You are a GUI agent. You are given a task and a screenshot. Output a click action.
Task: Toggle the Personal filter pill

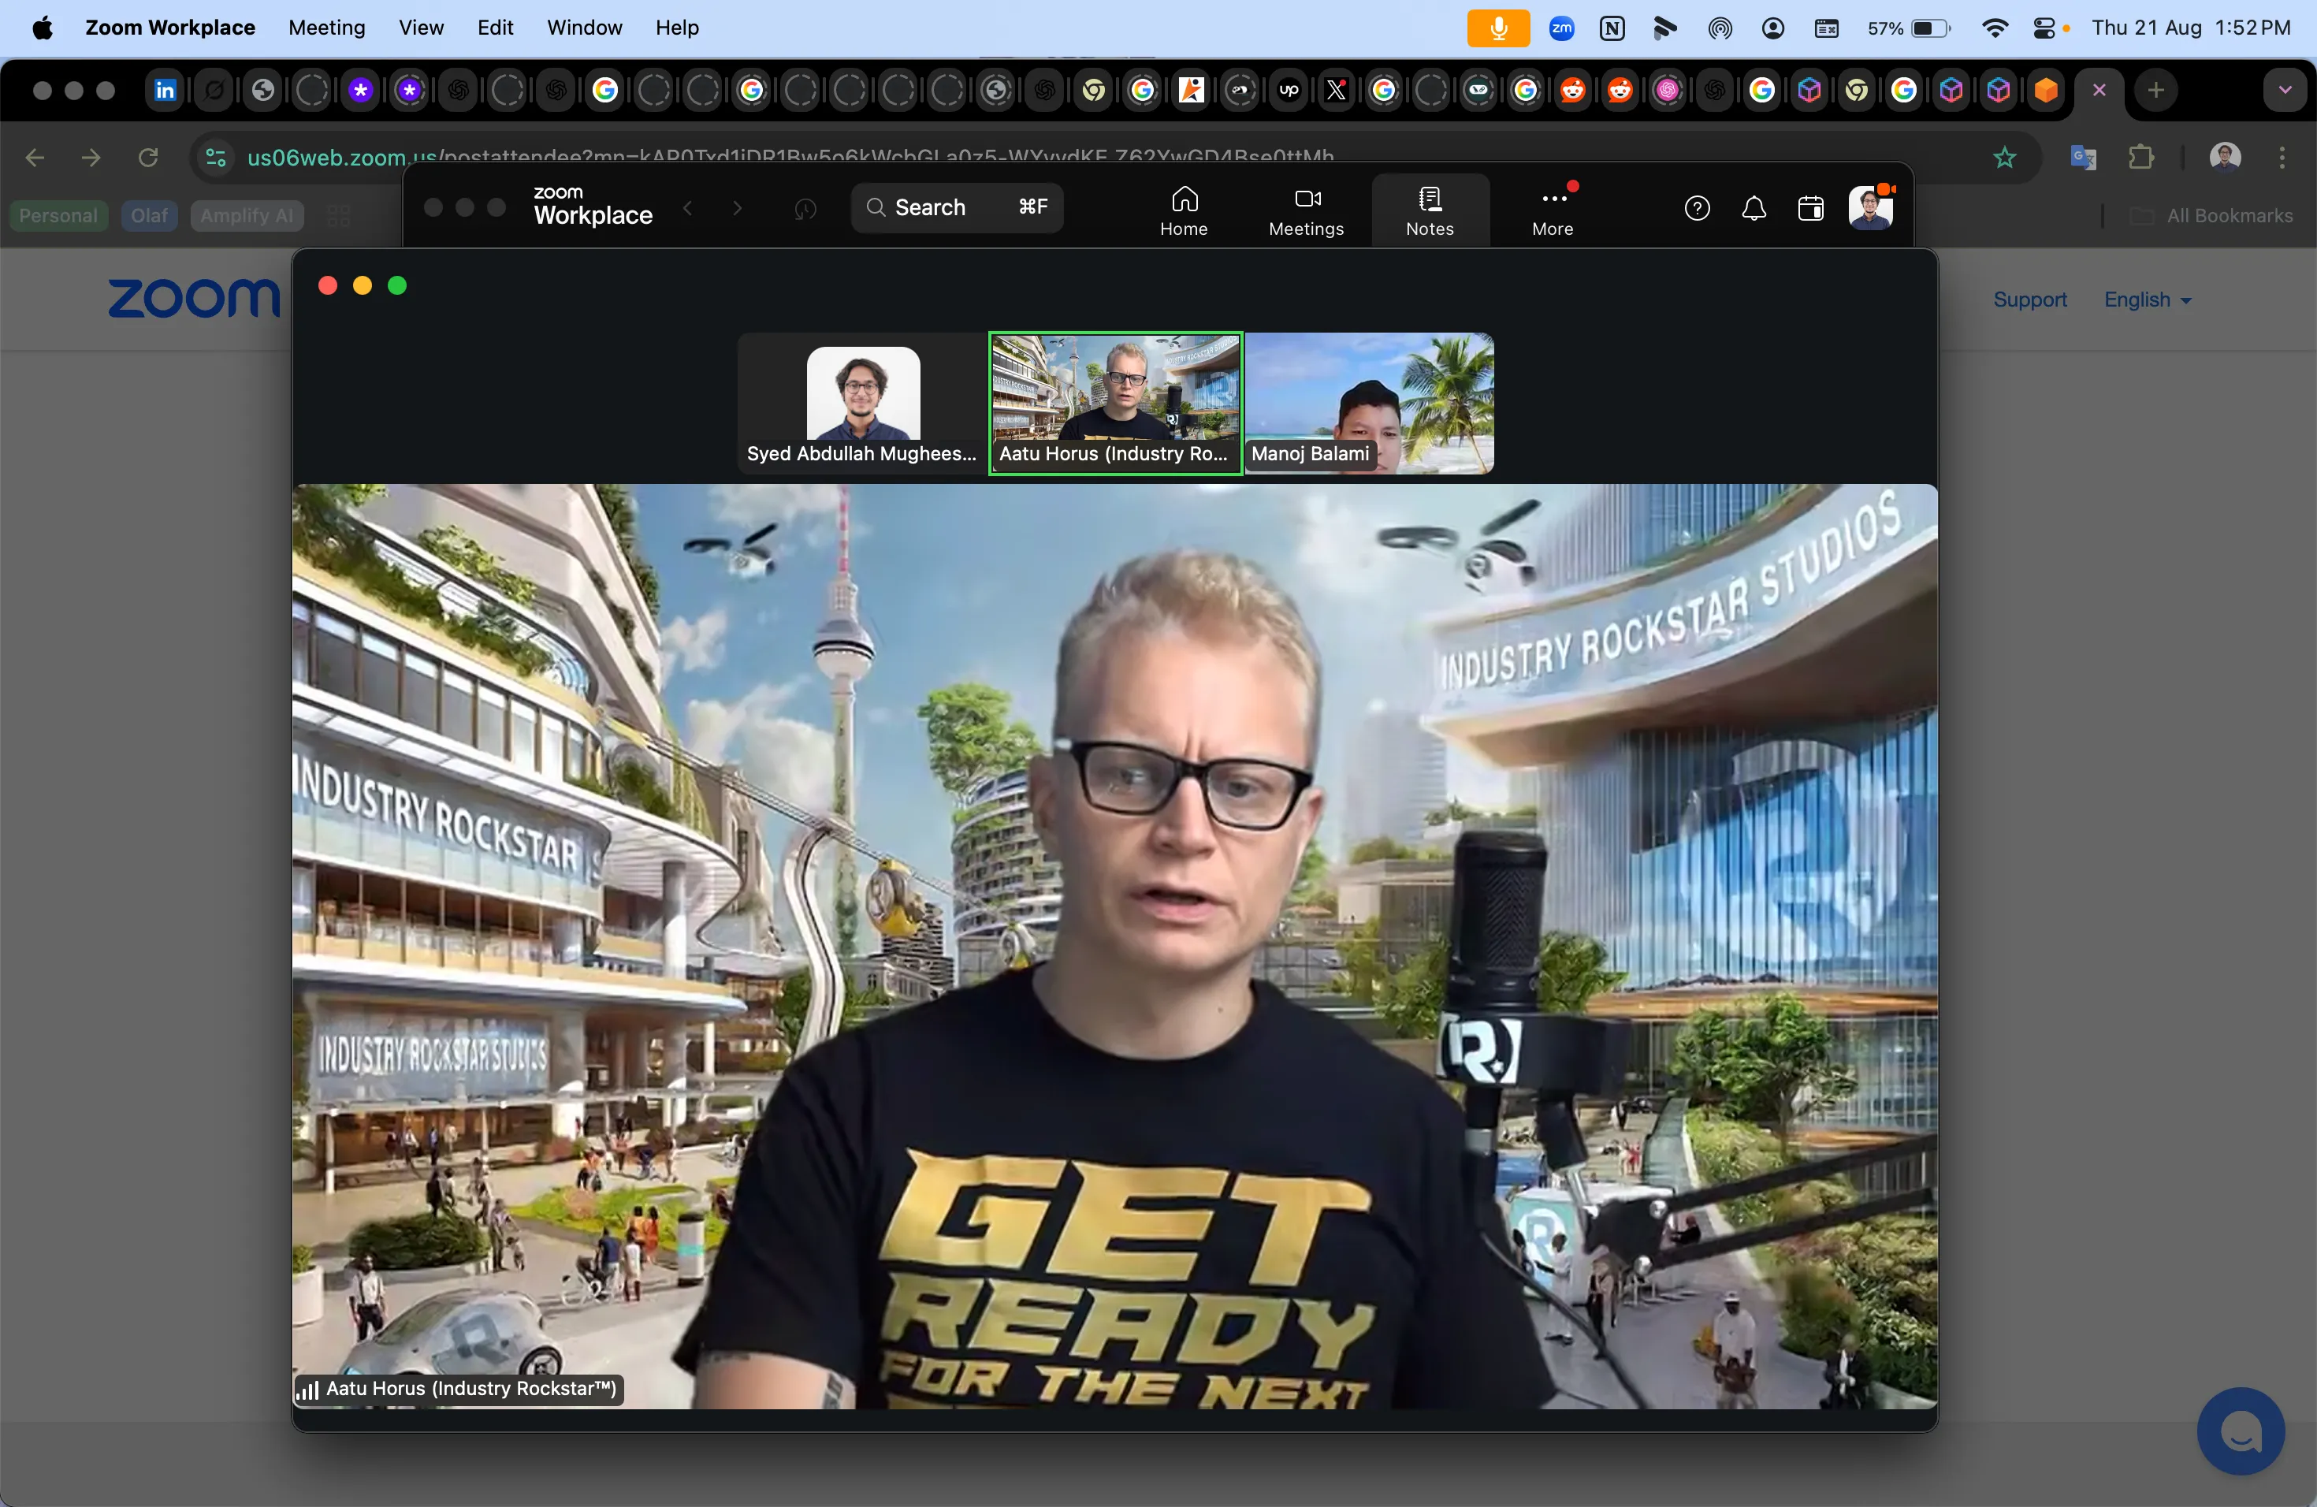click(x=57, y=215)
